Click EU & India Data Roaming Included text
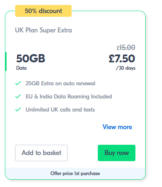This screenshot has height=187, width=162. click(69, 96)
